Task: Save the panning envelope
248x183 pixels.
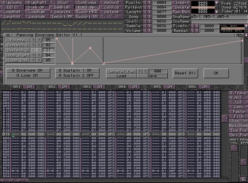Action: [x=152, y=76]
